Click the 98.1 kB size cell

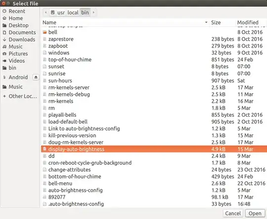[220, 197]
